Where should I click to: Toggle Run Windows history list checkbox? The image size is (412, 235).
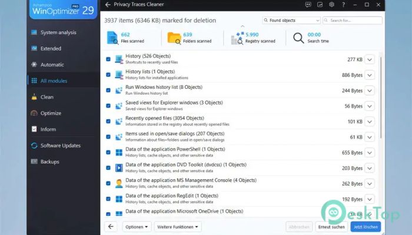(108, 90)
